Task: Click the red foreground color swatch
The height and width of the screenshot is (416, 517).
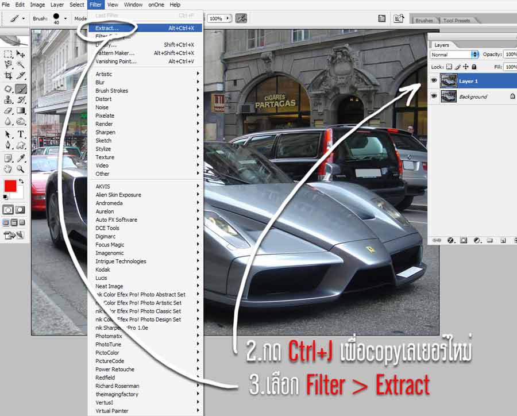Action: tap(10, 186)
